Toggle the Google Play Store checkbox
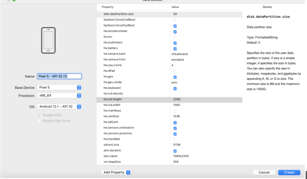 [39, 121]
